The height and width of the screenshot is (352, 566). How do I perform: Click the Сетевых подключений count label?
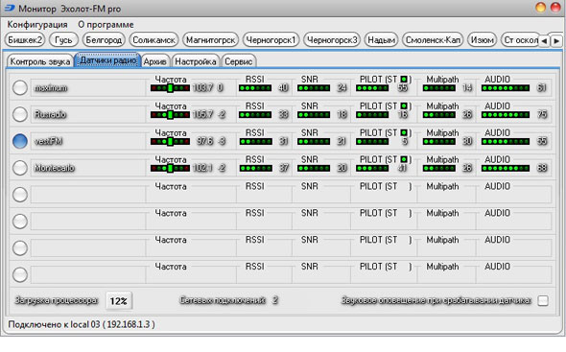pos(223,300)
